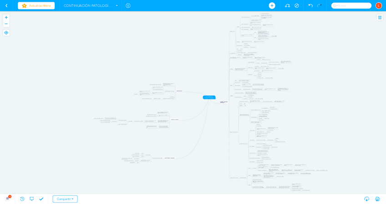Start presentation mode from bottom bar
This screenshot has height=204, width=386.
[x=32, y=199]
